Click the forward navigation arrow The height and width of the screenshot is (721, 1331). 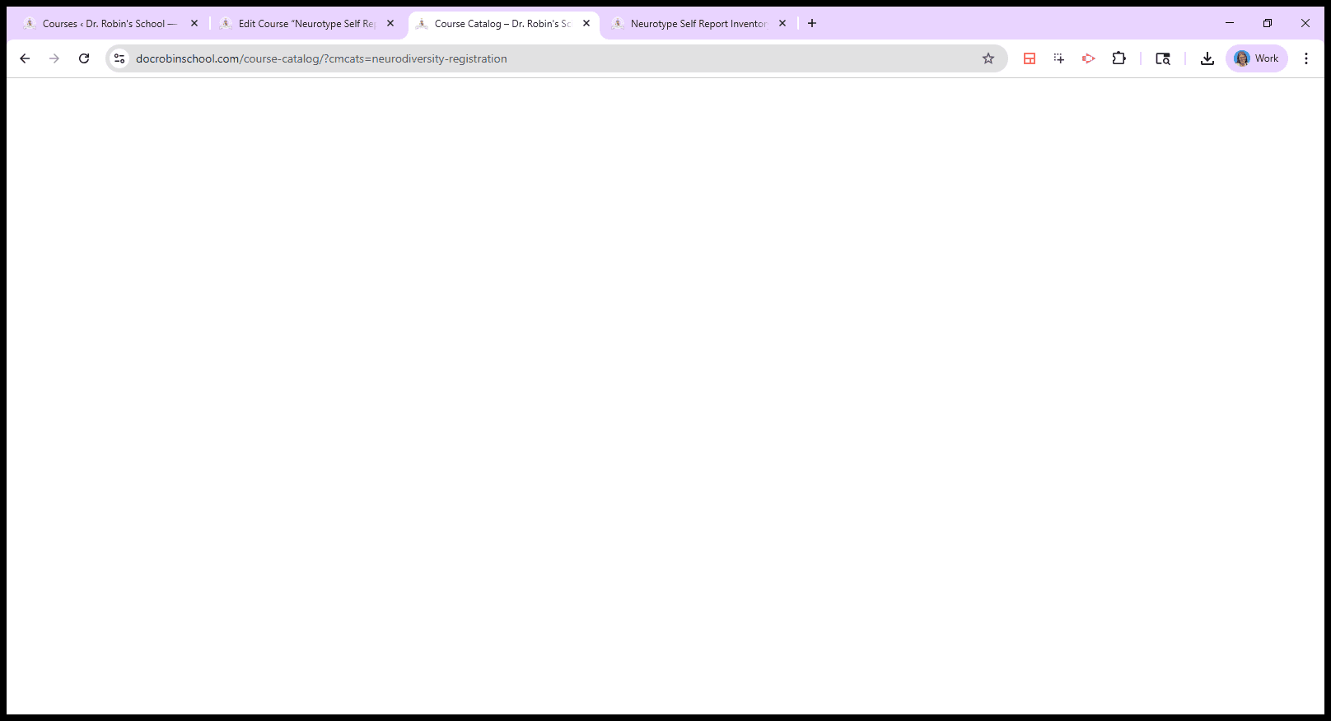pos(54,58)
